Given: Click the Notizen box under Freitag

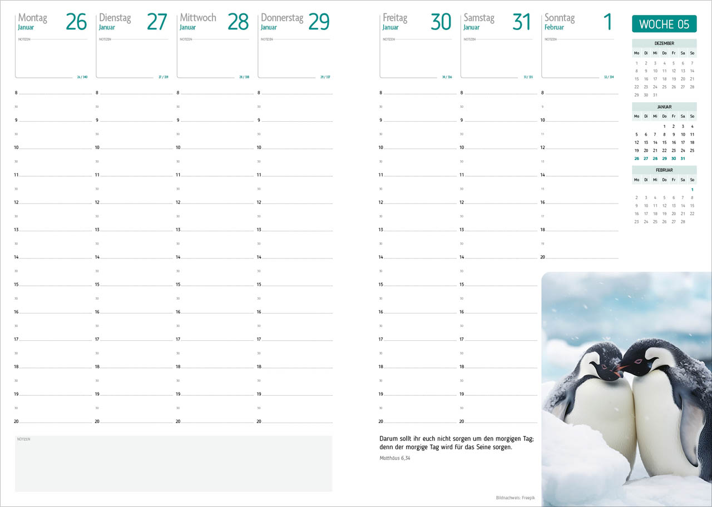Looking at the screenshot, I should click(x=416, y=58).
